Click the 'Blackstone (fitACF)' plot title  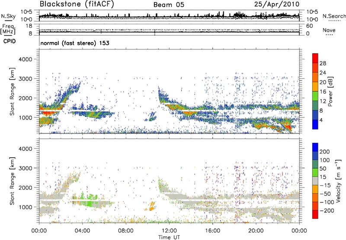click(77, 4)
